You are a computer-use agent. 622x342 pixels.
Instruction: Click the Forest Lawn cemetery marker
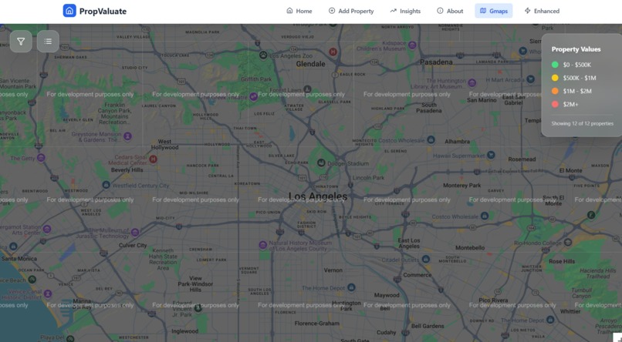coord(307,89)
